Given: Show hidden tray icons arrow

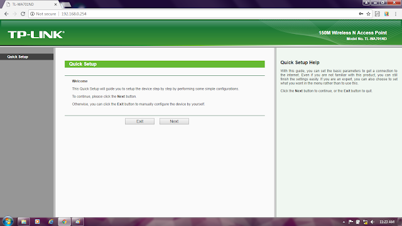Looking at the screenshot, I should click(344, 222).
